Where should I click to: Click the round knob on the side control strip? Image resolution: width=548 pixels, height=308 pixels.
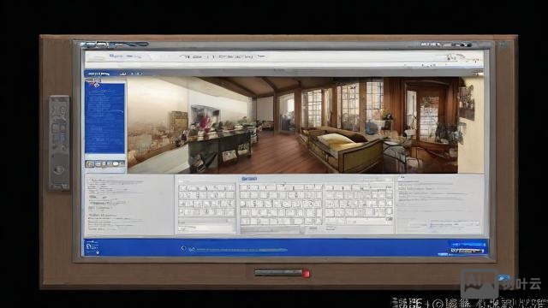click(59, 169)
